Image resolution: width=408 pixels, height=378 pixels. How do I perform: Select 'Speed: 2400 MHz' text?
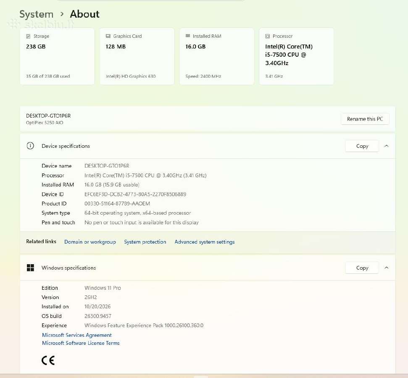click(x=203, y=76)
